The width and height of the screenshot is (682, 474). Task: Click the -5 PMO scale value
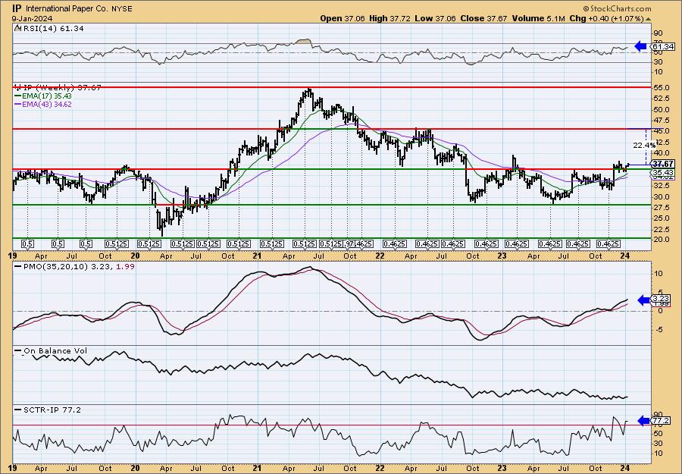pyautogui.click(x=659, y=331)
